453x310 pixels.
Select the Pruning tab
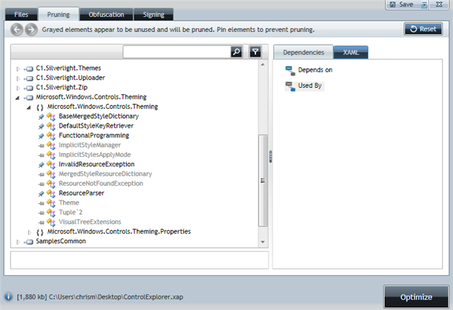click(x=58, y=14)
